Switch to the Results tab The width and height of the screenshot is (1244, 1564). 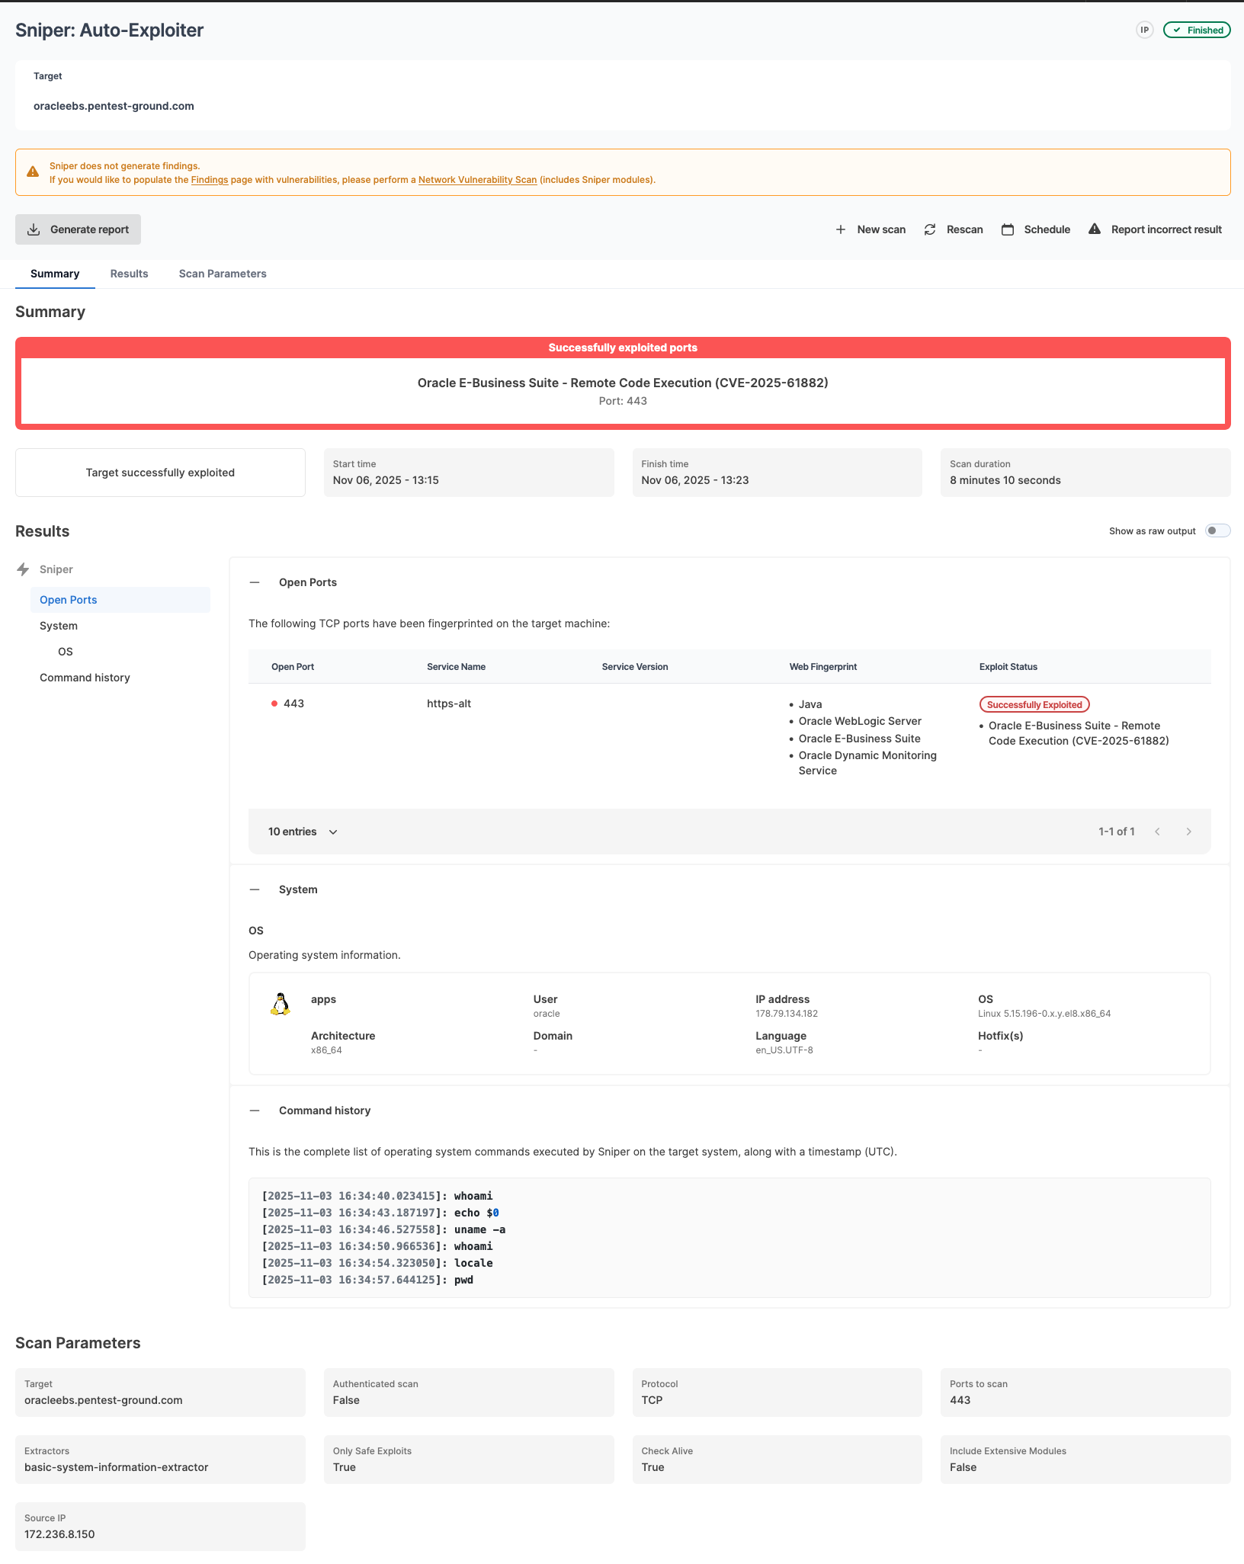coord(129,274)
